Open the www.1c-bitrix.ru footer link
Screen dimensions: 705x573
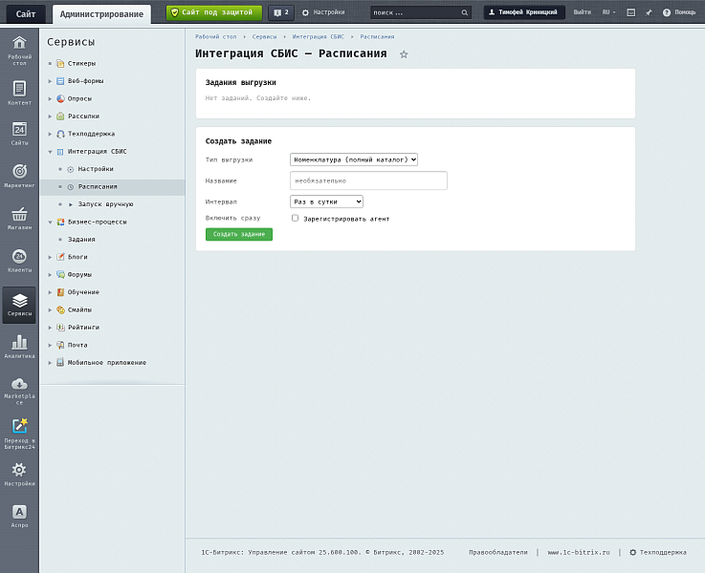(579, 552)
